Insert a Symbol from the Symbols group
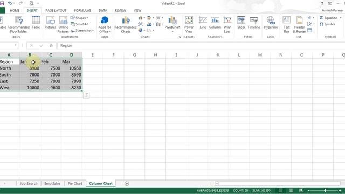The image size is (345, 194). (x=328, y=24)
